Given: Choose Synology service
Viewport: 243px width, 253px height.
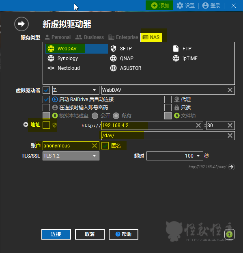Looking at the screenshot, I should tap(63, 58).
